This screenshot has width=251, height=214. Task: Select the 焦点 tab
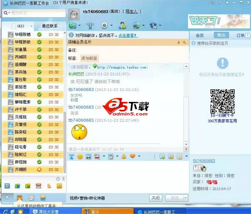[x=222, y=35]
